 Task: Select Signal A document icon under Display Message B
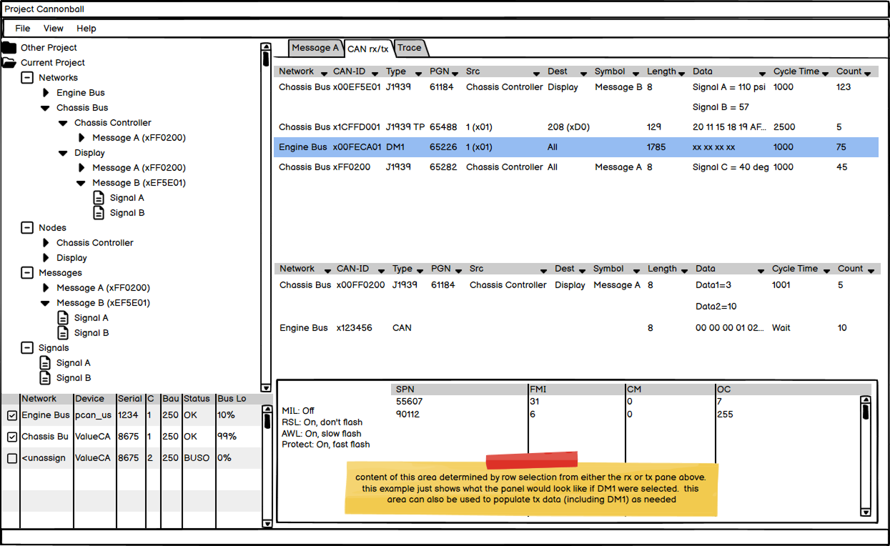coord(99,198)
